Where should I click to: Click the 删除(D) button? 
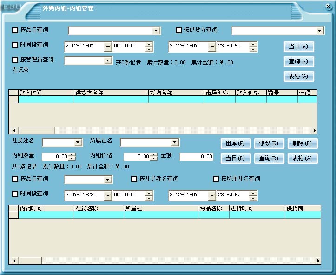[x=303, y=143]
